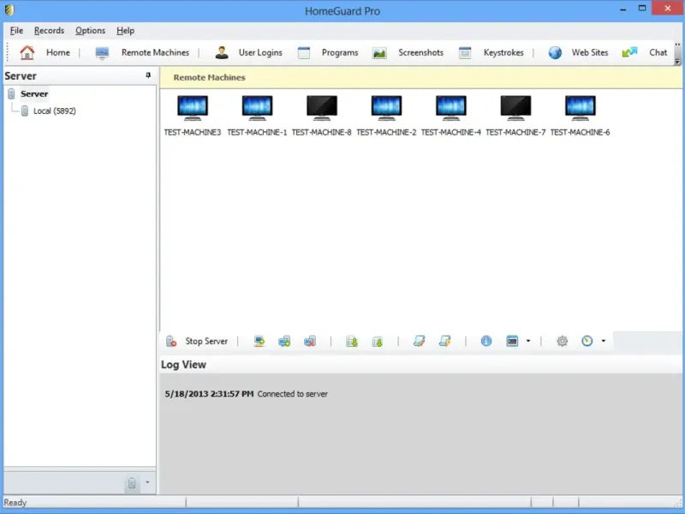Screen dimensions: 685x514
Task: Expand dropdown arrow next to console icon
Action: (x=528, y=341)
